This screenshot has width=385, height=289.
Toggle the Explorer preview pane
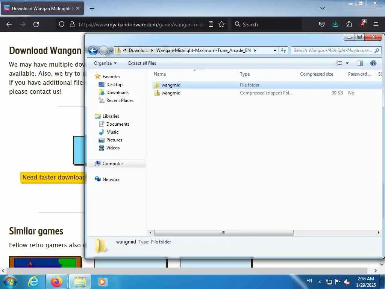pos(360,63)
